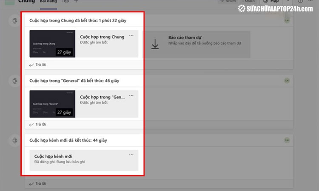
Task: Click the LH avatar on General meeting post
Action: coord(288,81)
